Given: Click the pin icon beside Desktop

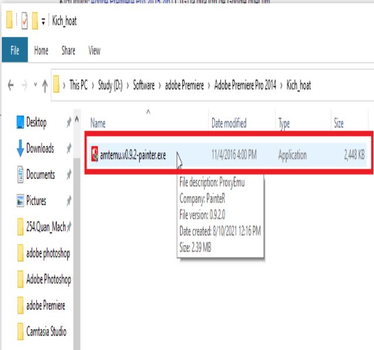Looking at the screenshot, I should 69,122.
